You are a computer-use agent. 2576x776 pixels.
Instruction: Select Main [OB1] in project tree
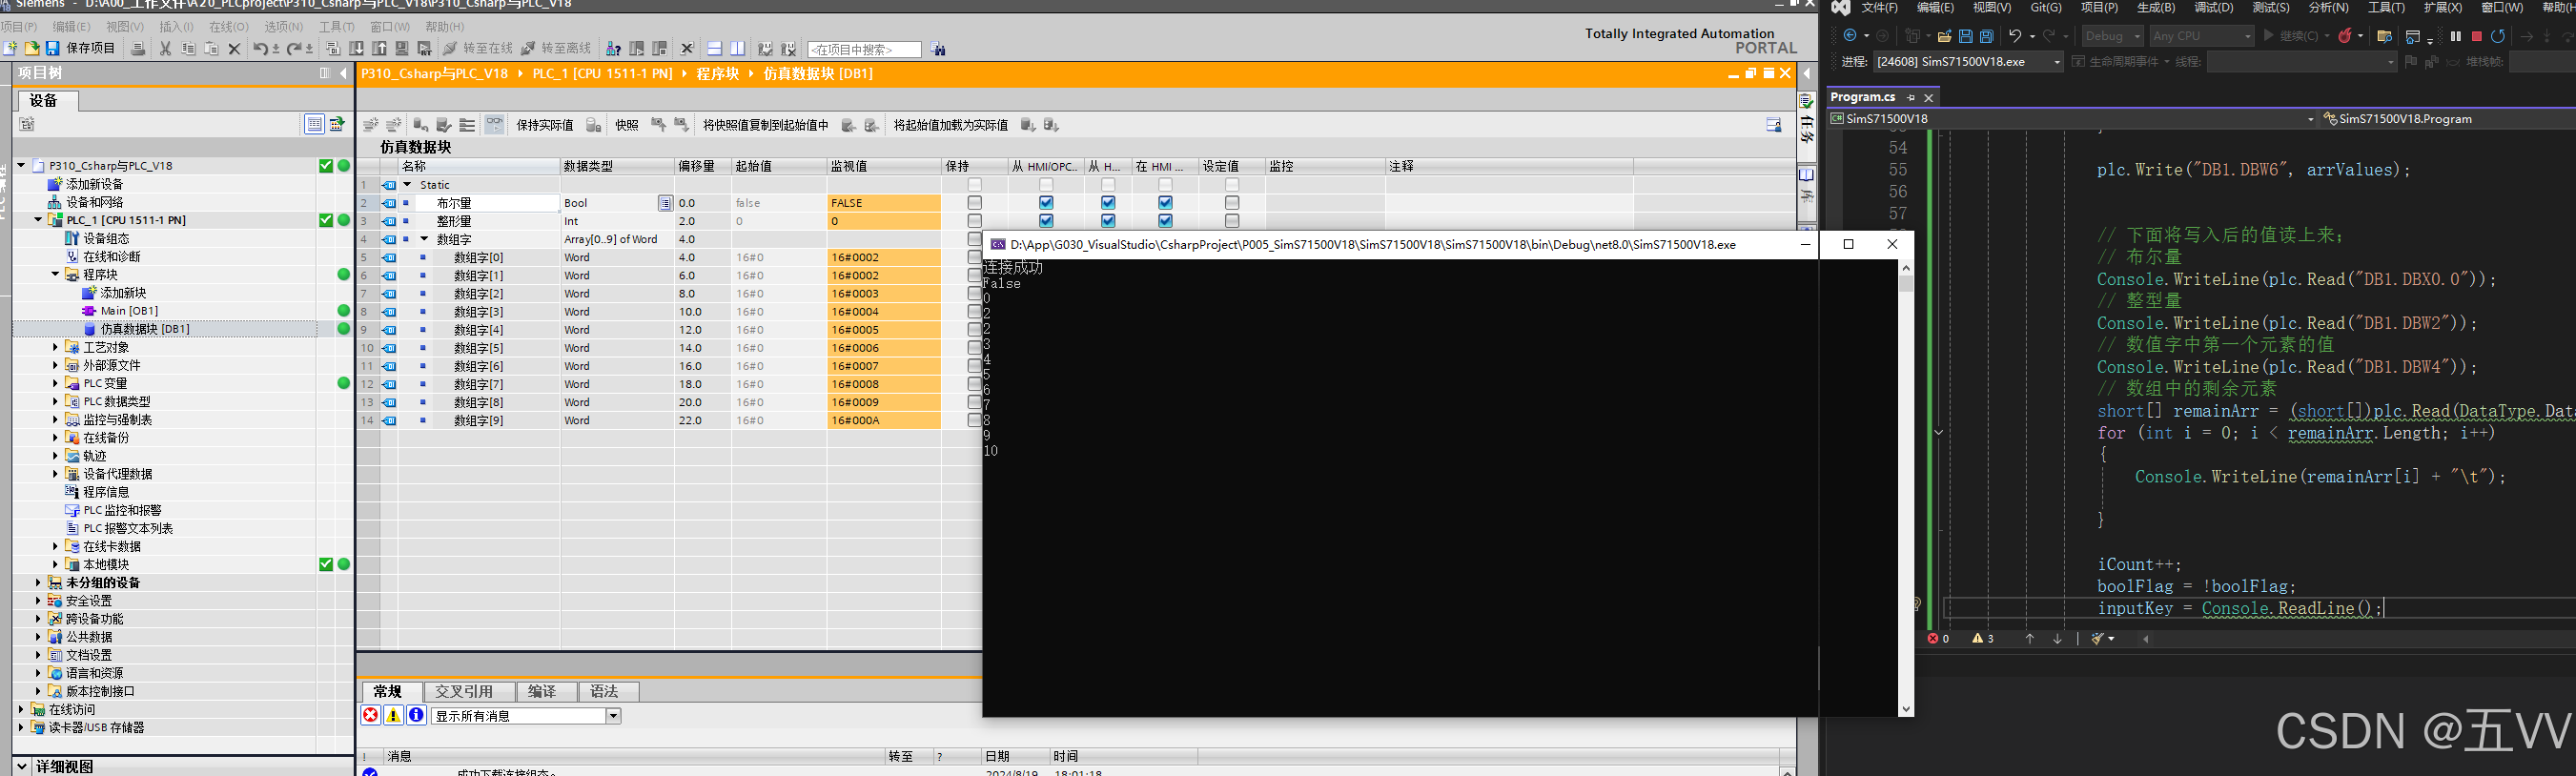129,311
